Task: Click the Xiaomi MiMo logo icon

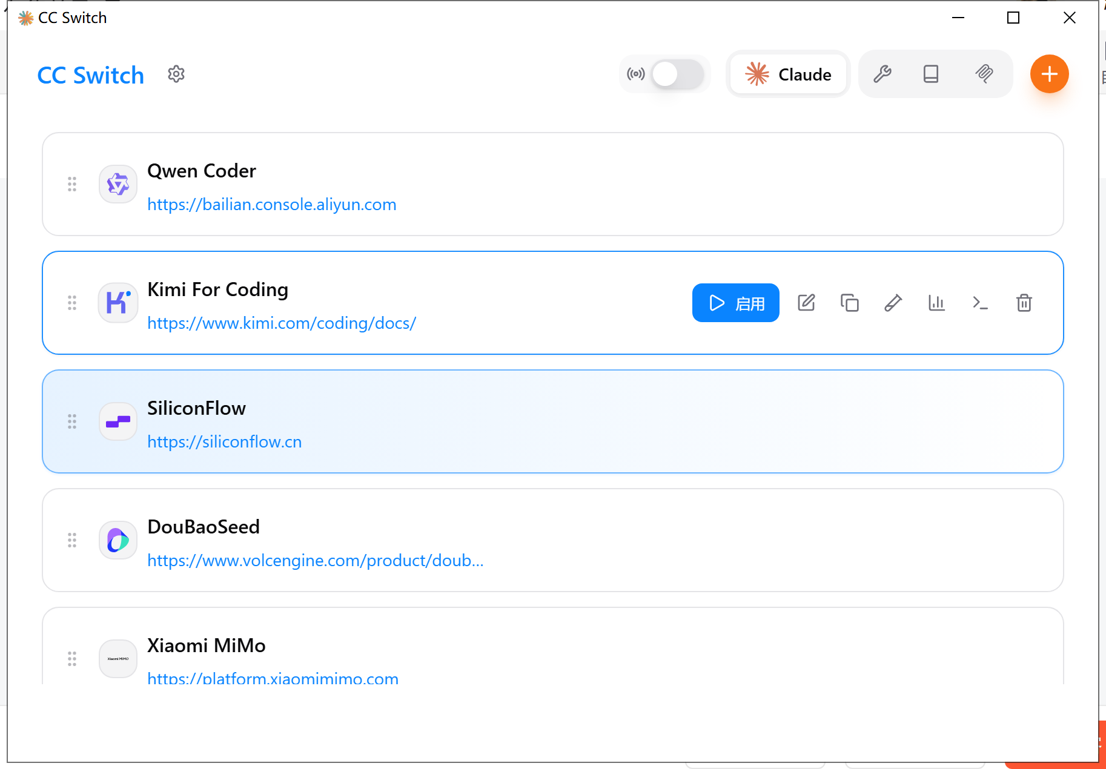Action: [x=118, y=659]
